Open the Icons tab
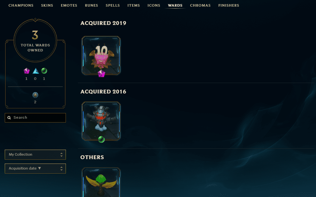This screenshot has height=197, width=316. (154, 5)
